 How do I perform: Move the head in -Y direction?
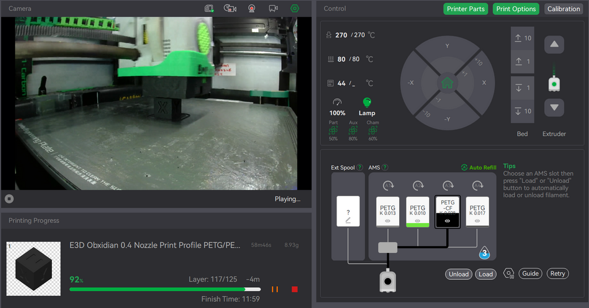[x=447, y=120]
